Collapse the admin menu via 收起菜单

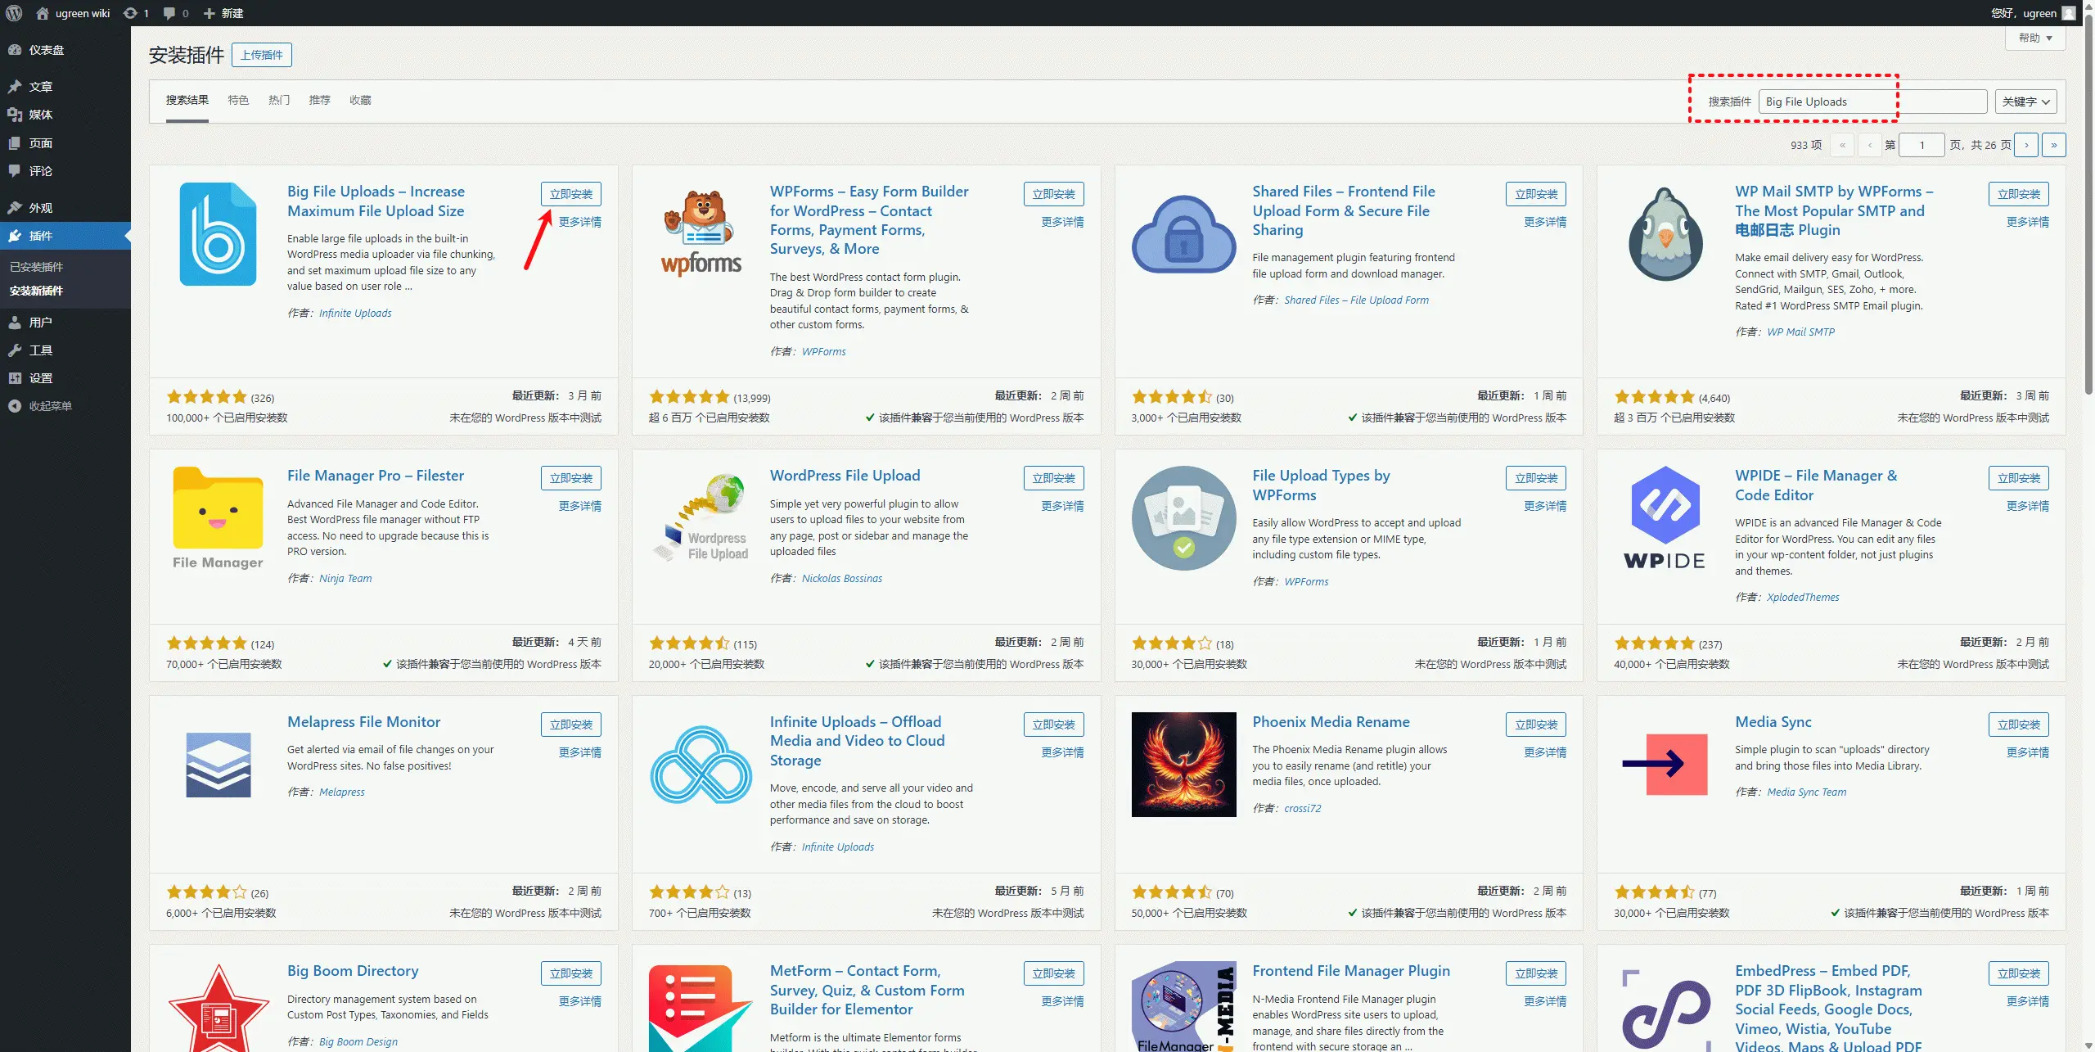click(49, 406)
